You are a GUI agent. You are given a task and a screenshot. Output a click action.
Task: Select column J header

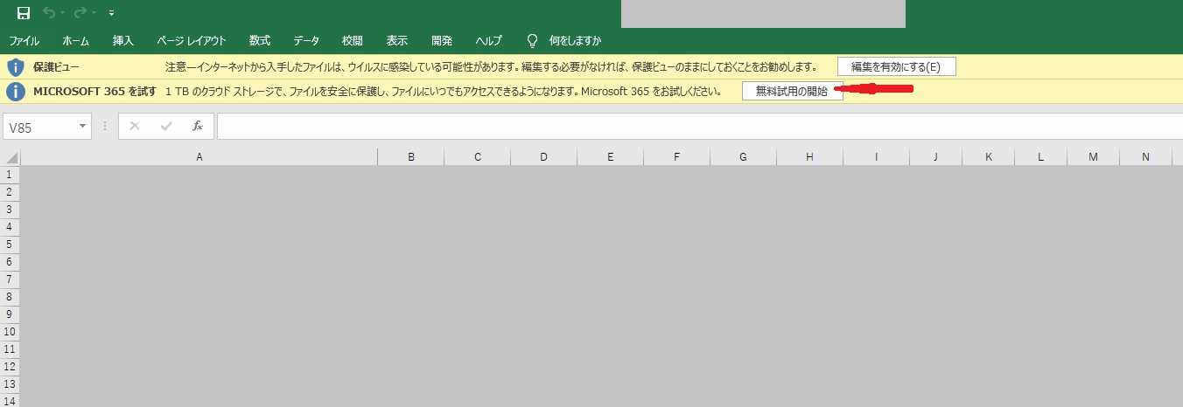click(936, 157)
